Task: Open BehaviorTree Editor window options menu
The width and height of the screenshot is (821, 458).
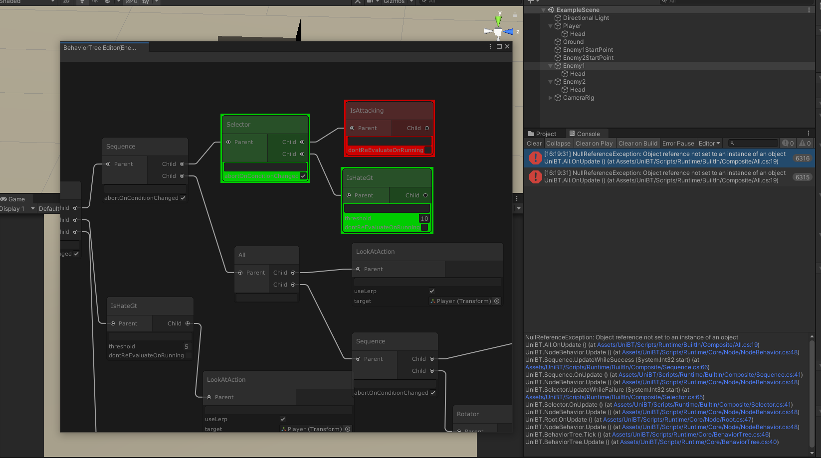Action: [490, 46]
